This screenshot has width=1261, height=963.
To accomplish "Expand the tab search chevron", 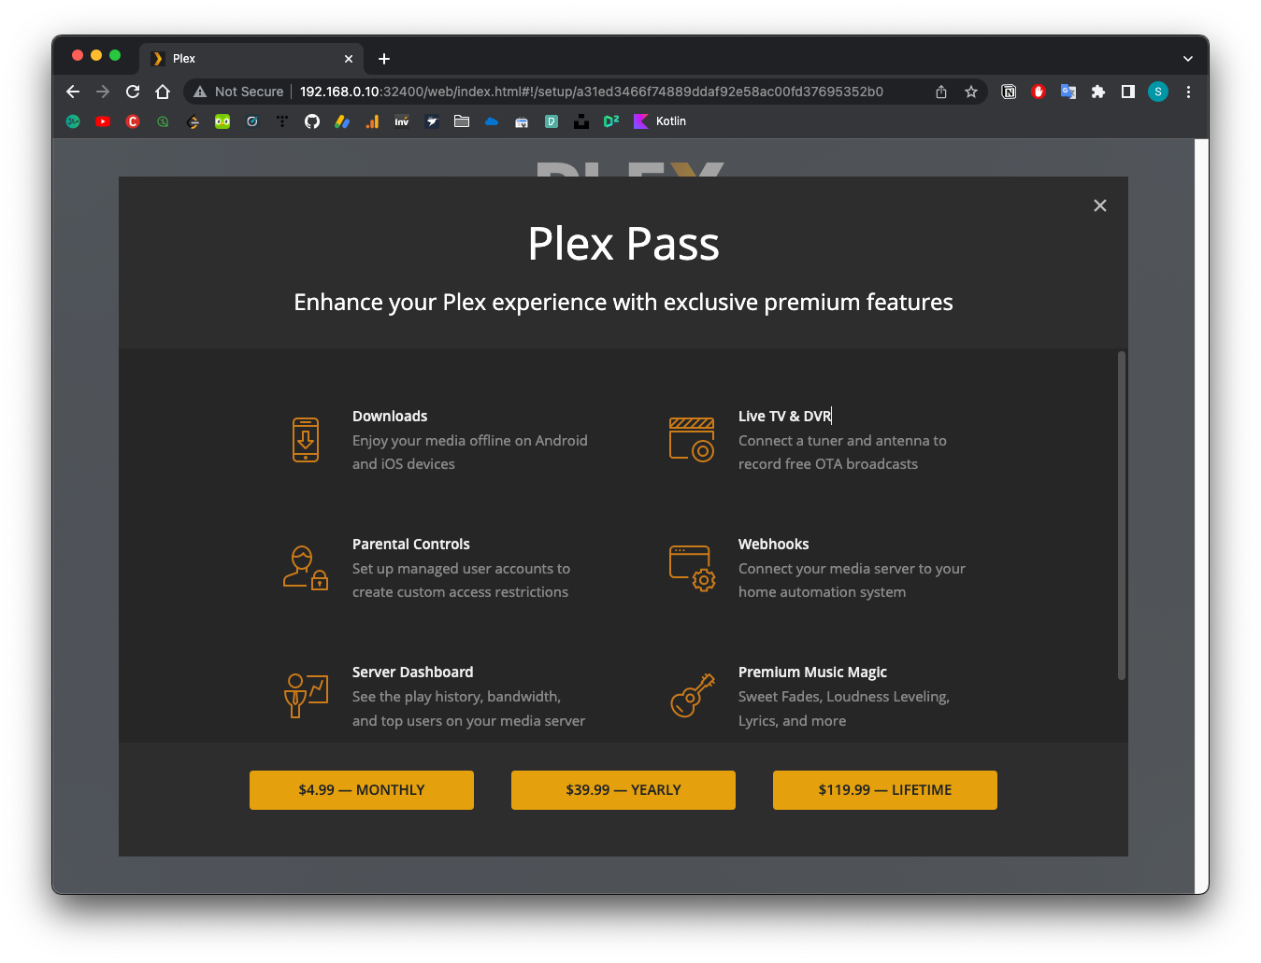I will click(x=1188, y=59).
